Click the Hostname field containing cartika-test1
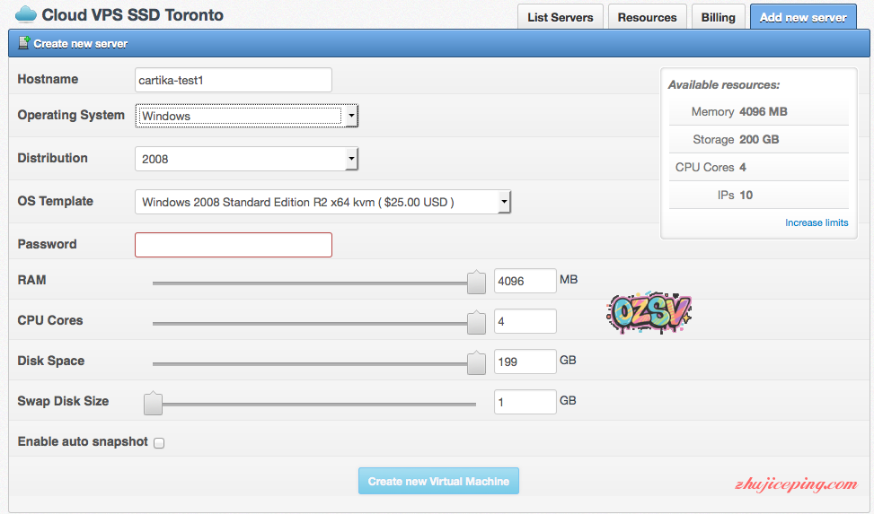 [x=234, y=80]
